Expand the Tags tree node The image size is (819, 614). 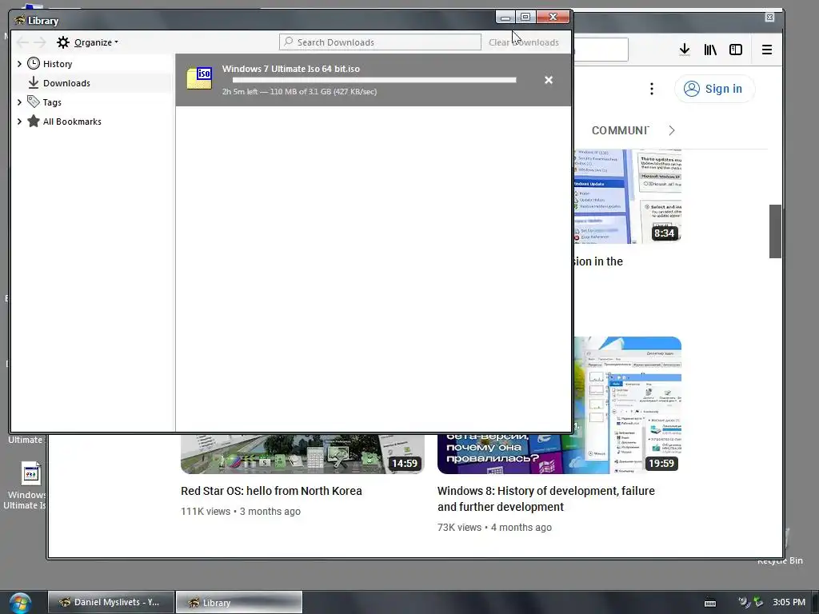pos(19,102)
